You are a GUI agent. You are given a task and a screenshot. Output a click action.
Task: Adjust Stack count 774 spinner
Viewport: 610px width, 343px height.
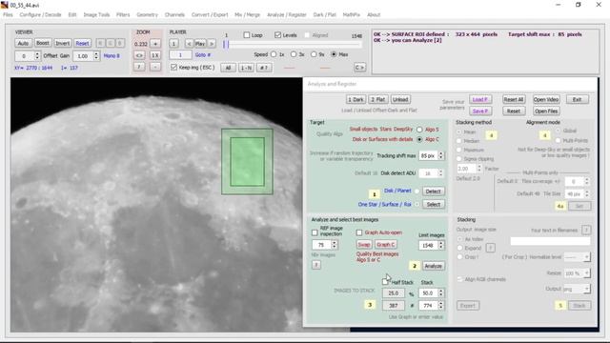pyautogui.click(x=440, y=306)
